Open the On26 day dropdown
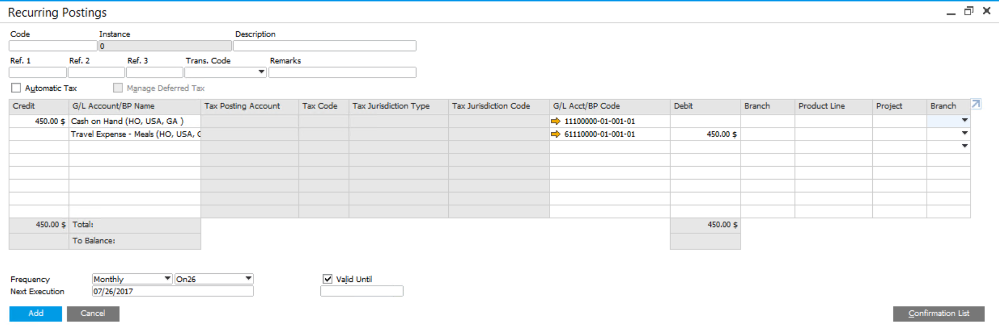 (x=248, y=279)
